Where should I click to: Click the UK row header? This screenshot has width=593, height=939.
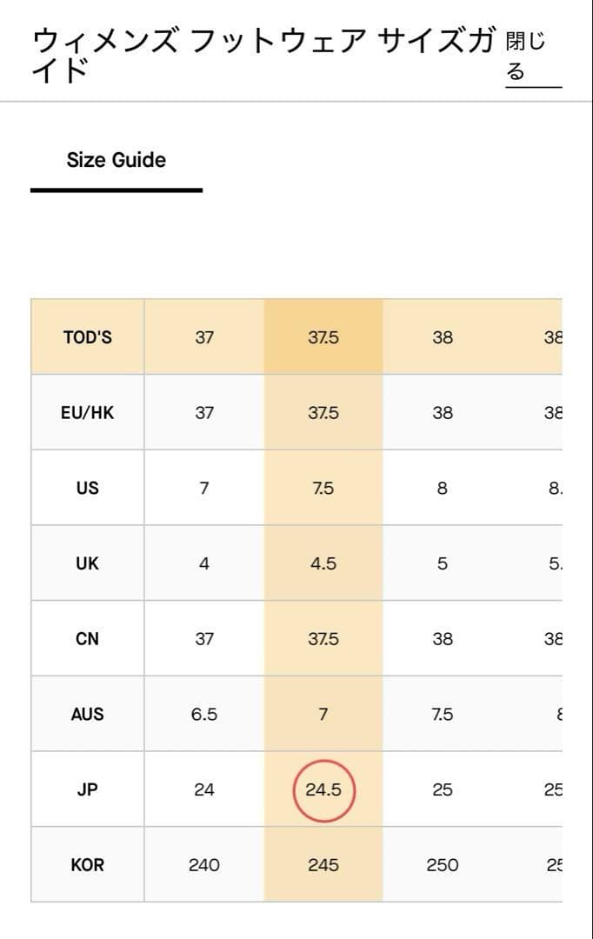coord(88,563)
